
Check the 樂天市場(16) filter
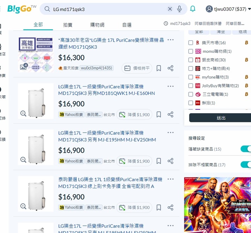tap(190, 43)
